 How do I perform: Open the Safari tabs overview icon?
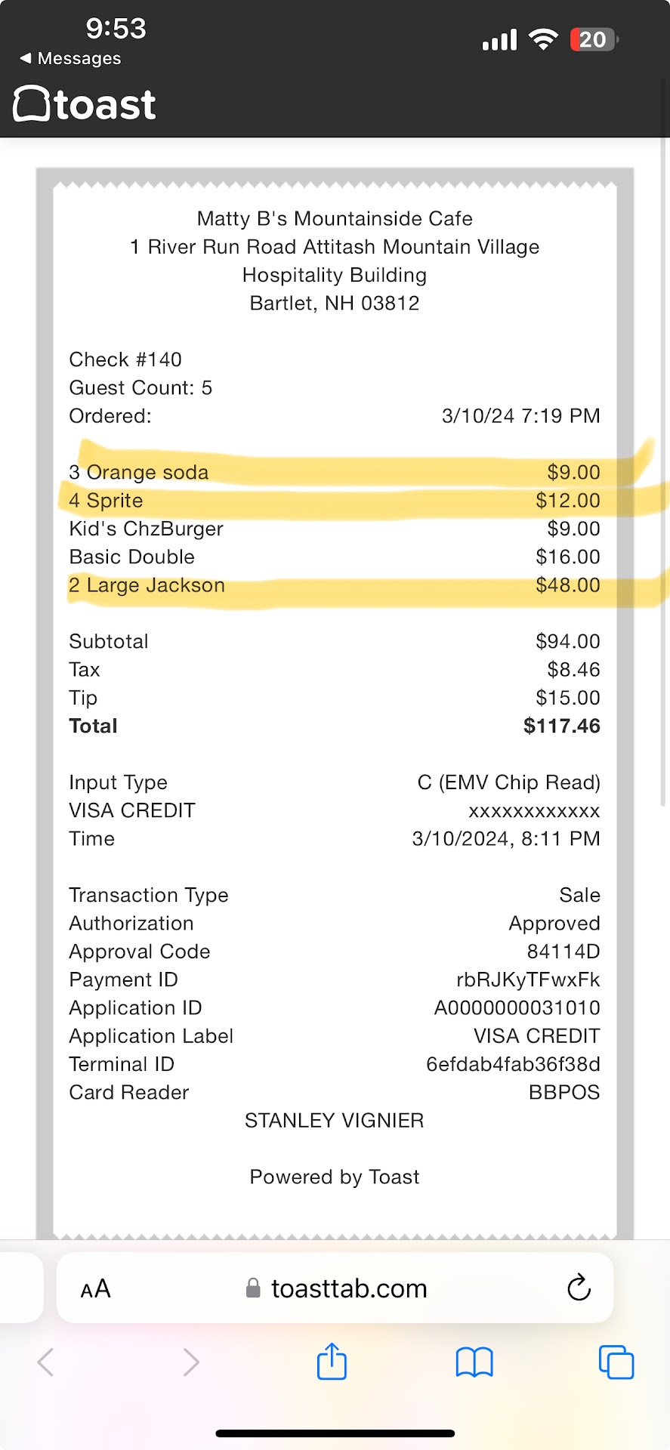pos(616,1362)
